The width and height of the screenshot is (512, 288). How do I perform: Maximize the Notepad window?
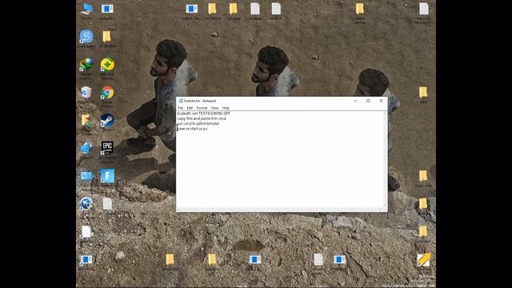click(x=368, y=101)
